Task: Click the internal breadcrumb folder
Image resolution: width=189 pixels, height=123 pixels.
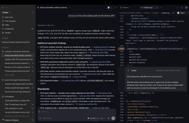Action: (147, 13)
